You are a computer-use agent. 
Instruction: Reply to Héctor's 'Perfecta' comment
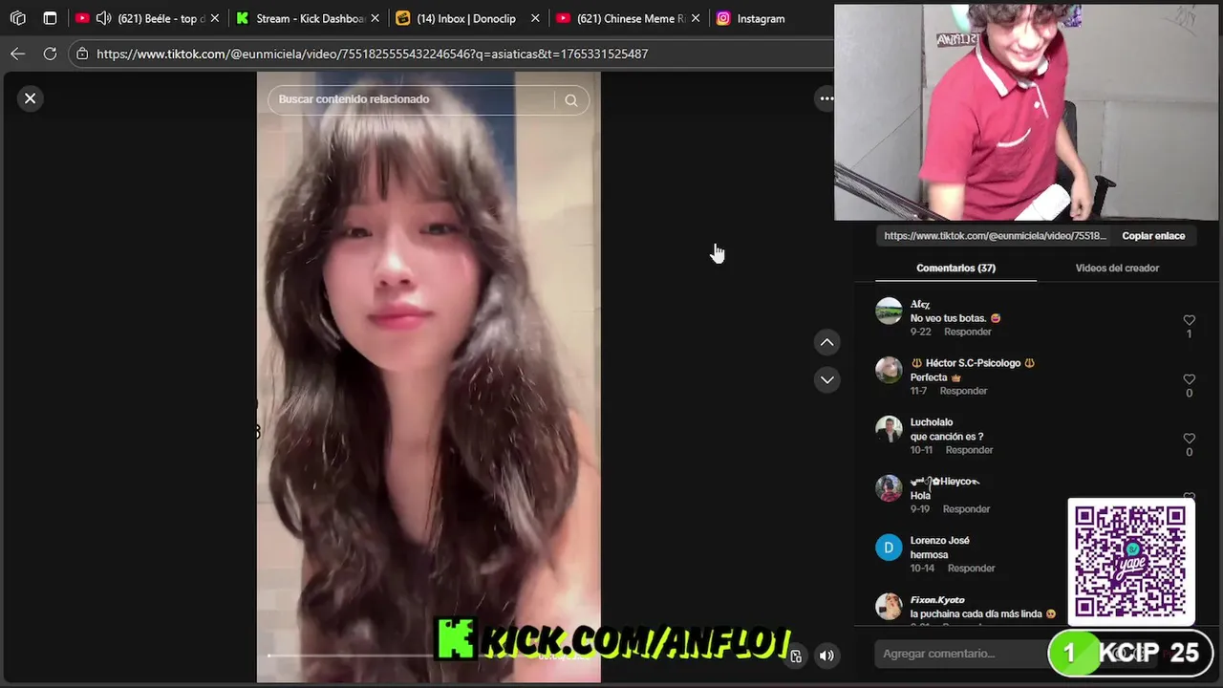963,391
